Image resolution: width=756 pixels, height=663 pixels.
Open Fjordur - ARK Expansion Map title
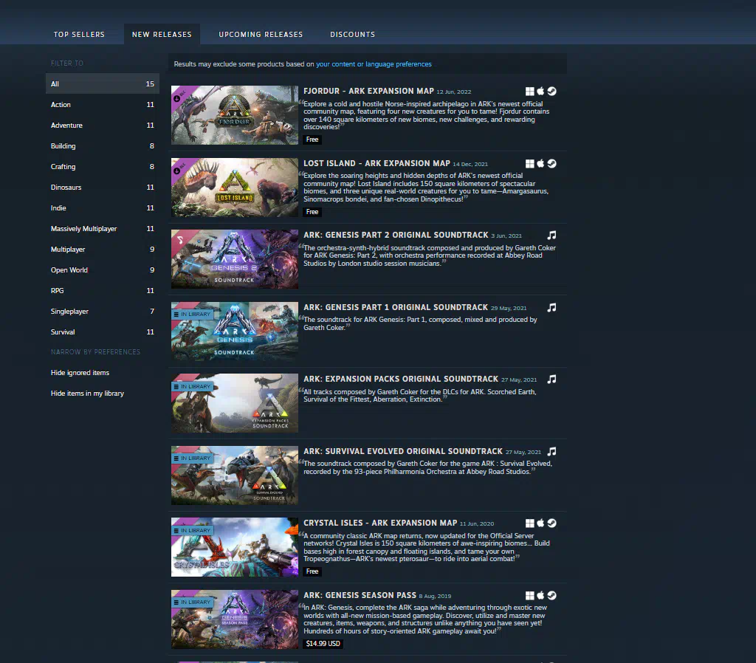pos(369,91)
